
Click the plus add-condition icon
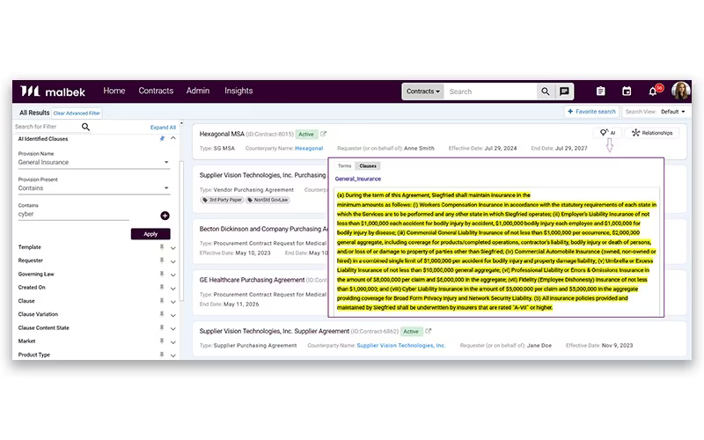coord(165,216)
